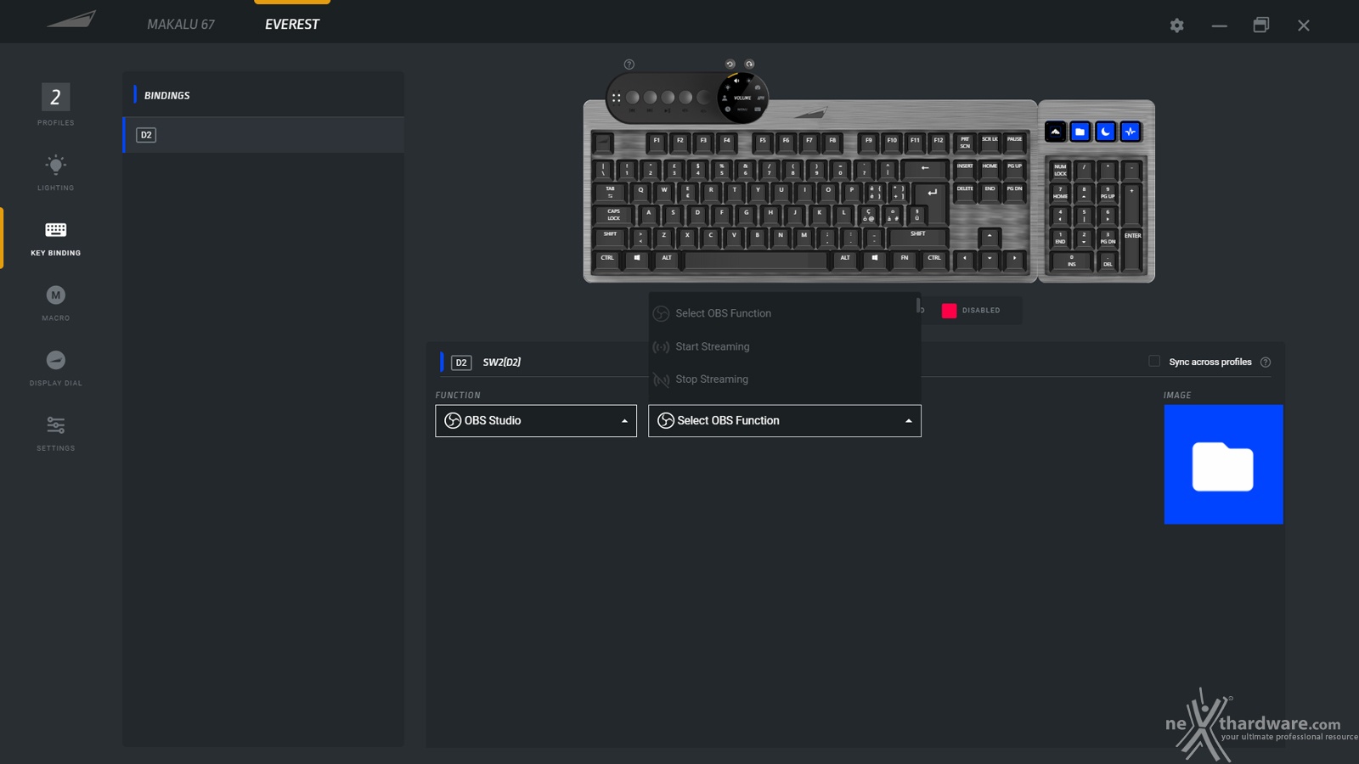Screen dimensions: 1359x764
Task: Enable Sync across profiles checkbox
Action: 1154,362
